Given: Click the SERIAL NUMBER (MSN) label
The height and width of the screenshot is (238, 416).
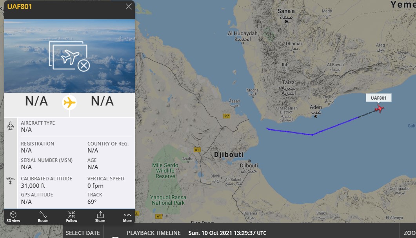Looking at the screenshot, I should click(x=47, y=160).
